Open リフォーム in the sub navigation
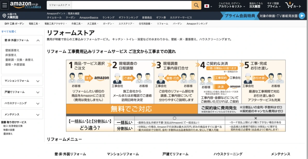The width and height of the screenshot is (308, 159). [162, 24]
